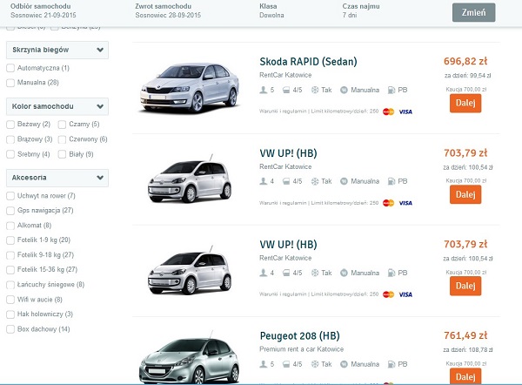Click the air conditioning icon for Peugeot 208
The image size is (522, 385).
coord(315,364)
